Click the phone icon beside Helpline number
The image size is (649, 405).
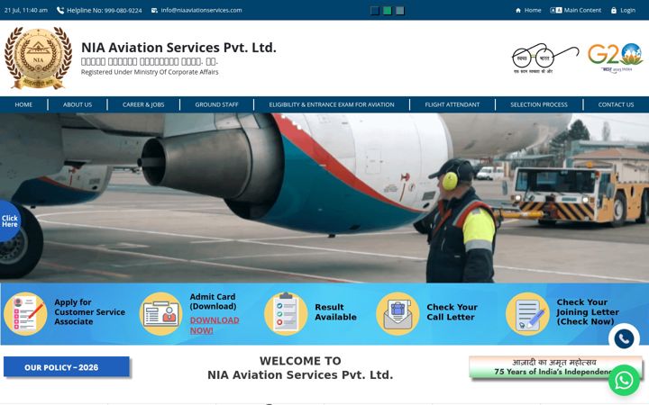[60, 10]
